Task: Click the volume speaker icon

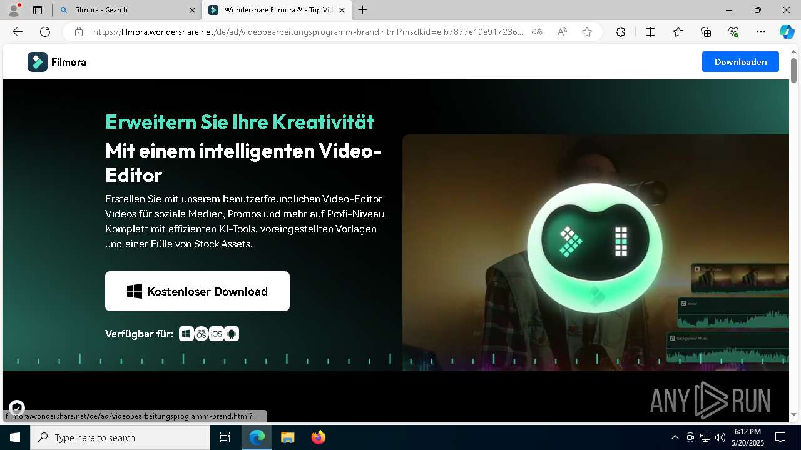Action: 720,437
